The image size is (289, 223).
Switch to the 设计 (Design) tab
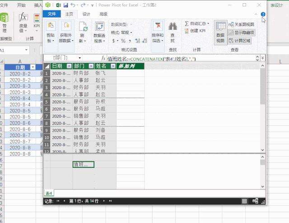tap(86, 14)
